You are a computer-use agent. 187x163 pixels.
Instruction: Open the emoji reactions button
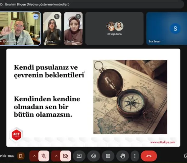pyautogui.click(x=93, y=156)
